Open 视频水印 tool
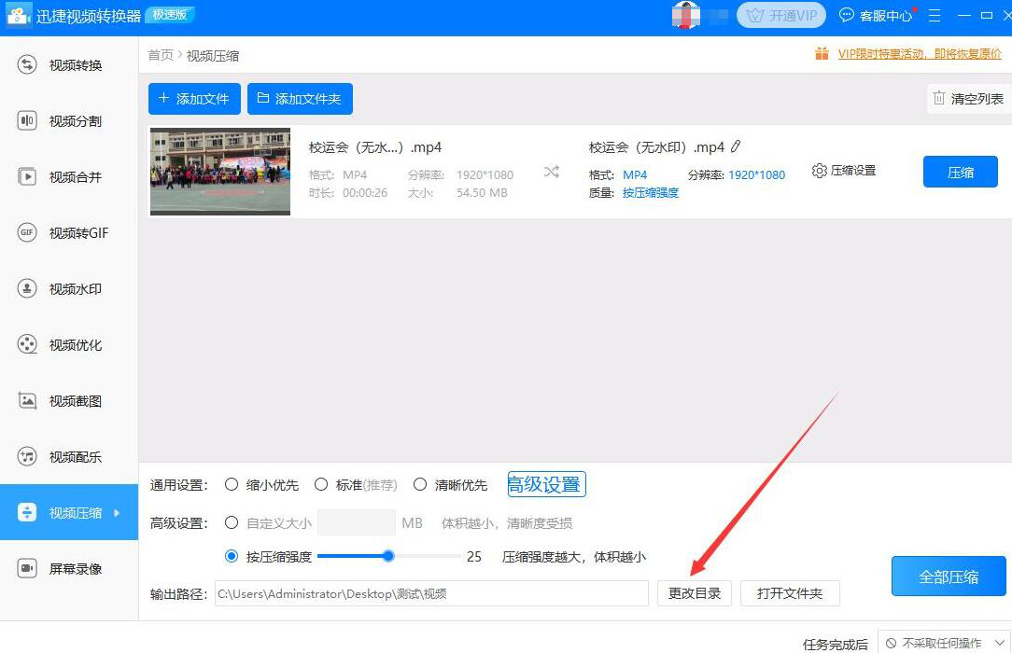This screenshot has width=1012, height=653. [x=69, y=289]
